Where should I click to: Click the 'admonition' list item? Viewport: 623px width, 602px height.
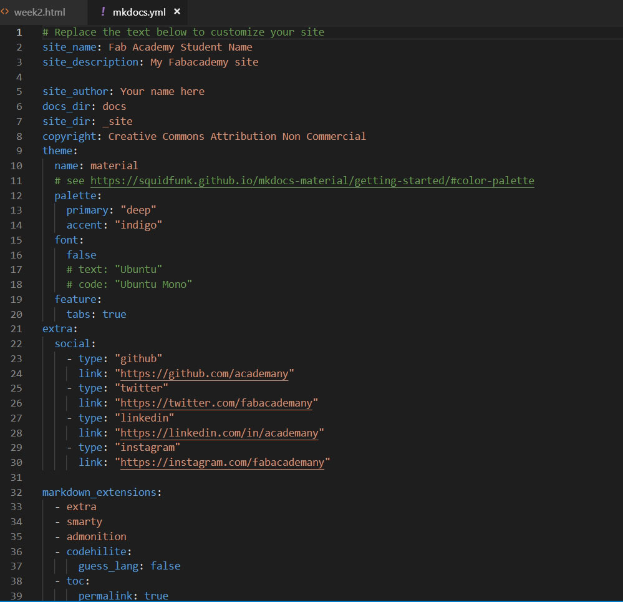(x=96, y=537)
